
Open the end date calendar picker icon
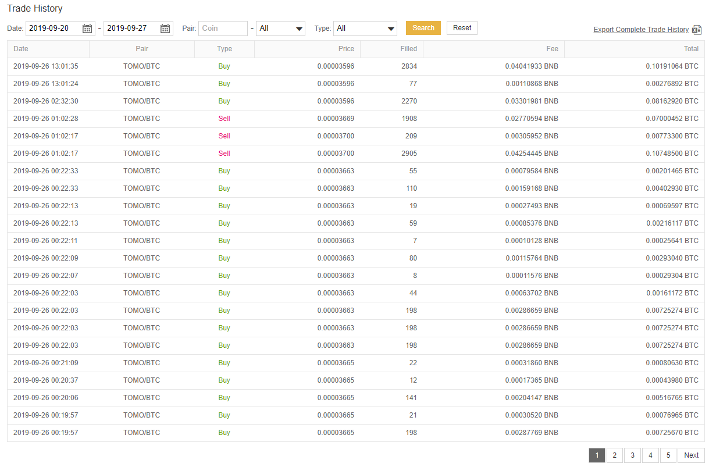pyautogui.click(x=165, y=28)
